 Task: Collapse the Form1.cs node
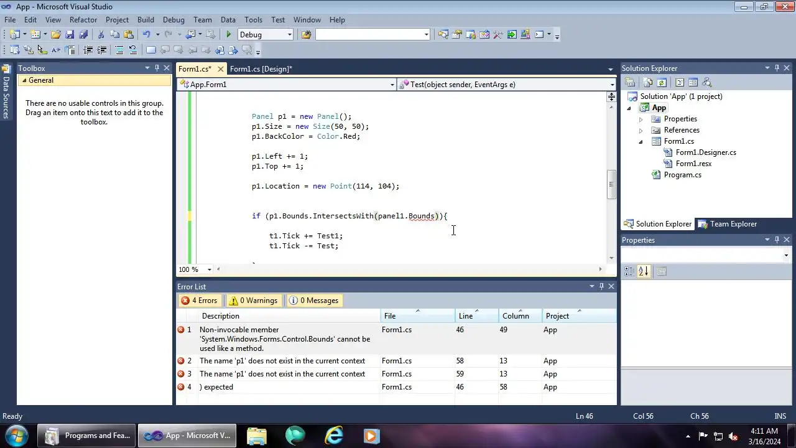pyautogui.click(x=641, y=142)
